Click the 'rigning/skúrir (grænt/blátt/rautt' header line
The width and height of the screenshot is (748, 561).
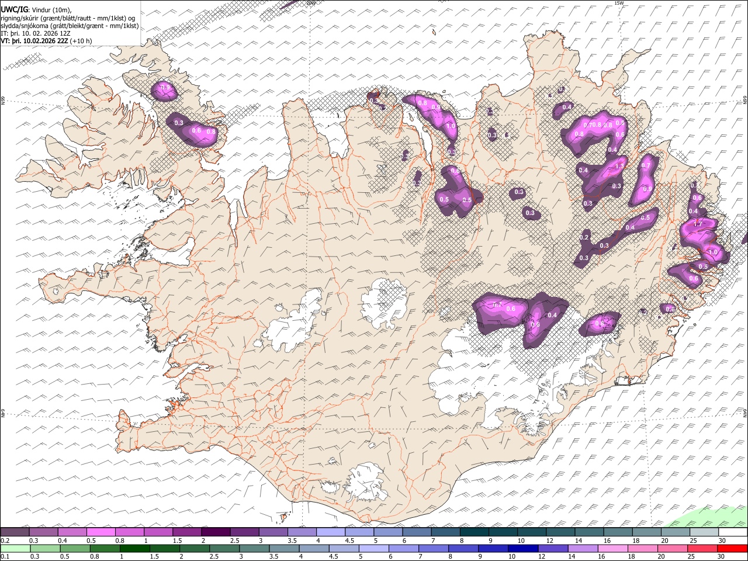[67, 18]
